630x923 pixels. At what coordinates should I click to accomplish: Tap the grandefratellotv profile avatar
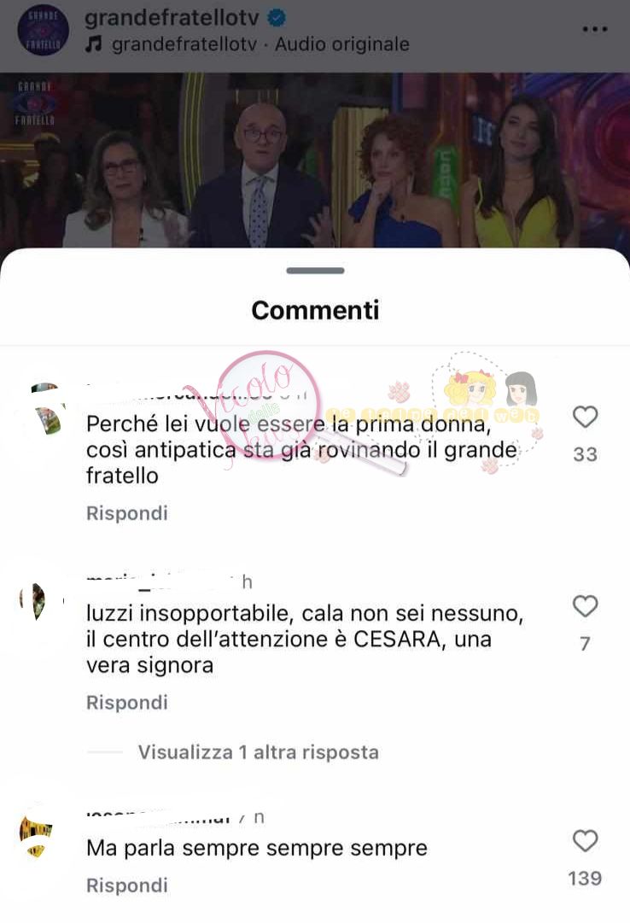tap(43, 31)
